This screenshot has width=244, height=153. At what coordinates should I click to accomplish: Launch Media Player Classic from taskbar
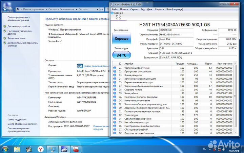click(x=29, y=149)
